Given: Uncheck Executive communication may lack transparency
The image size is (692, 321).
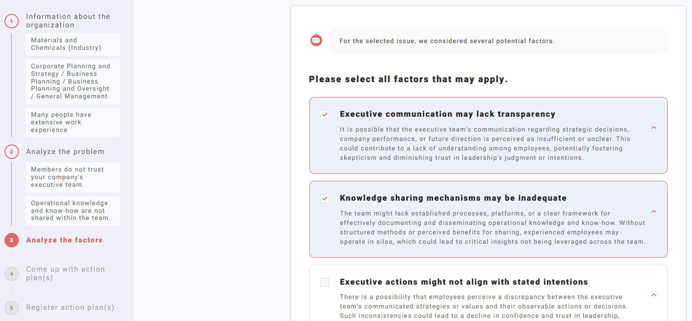Looking at the screenshot, I should [x=325, y=114].
